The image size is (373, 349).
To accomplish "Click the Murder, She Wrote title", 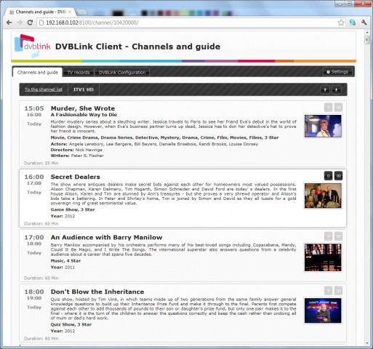I will click(83, 108).
